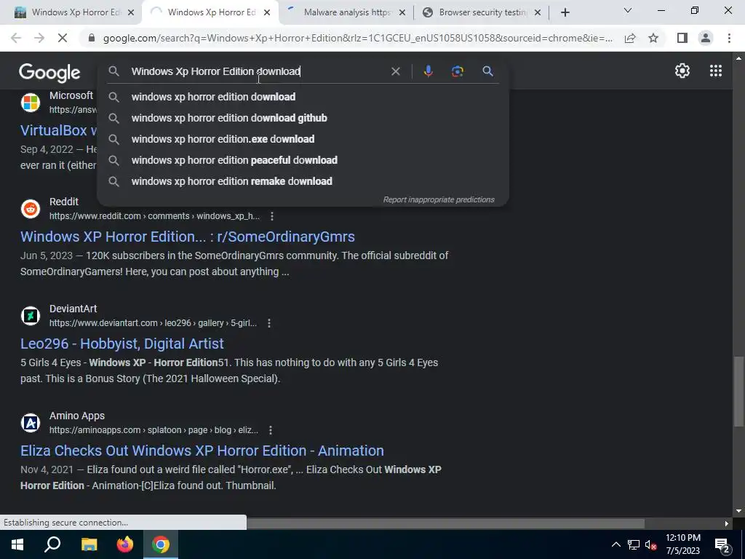
Task: Start voice search with microphone icon
Action: 428,71
